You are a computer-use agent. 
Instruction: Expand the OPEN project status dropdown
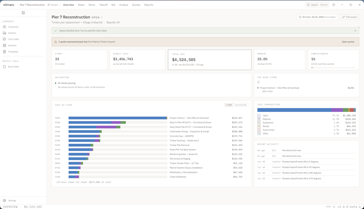(97, 17)
